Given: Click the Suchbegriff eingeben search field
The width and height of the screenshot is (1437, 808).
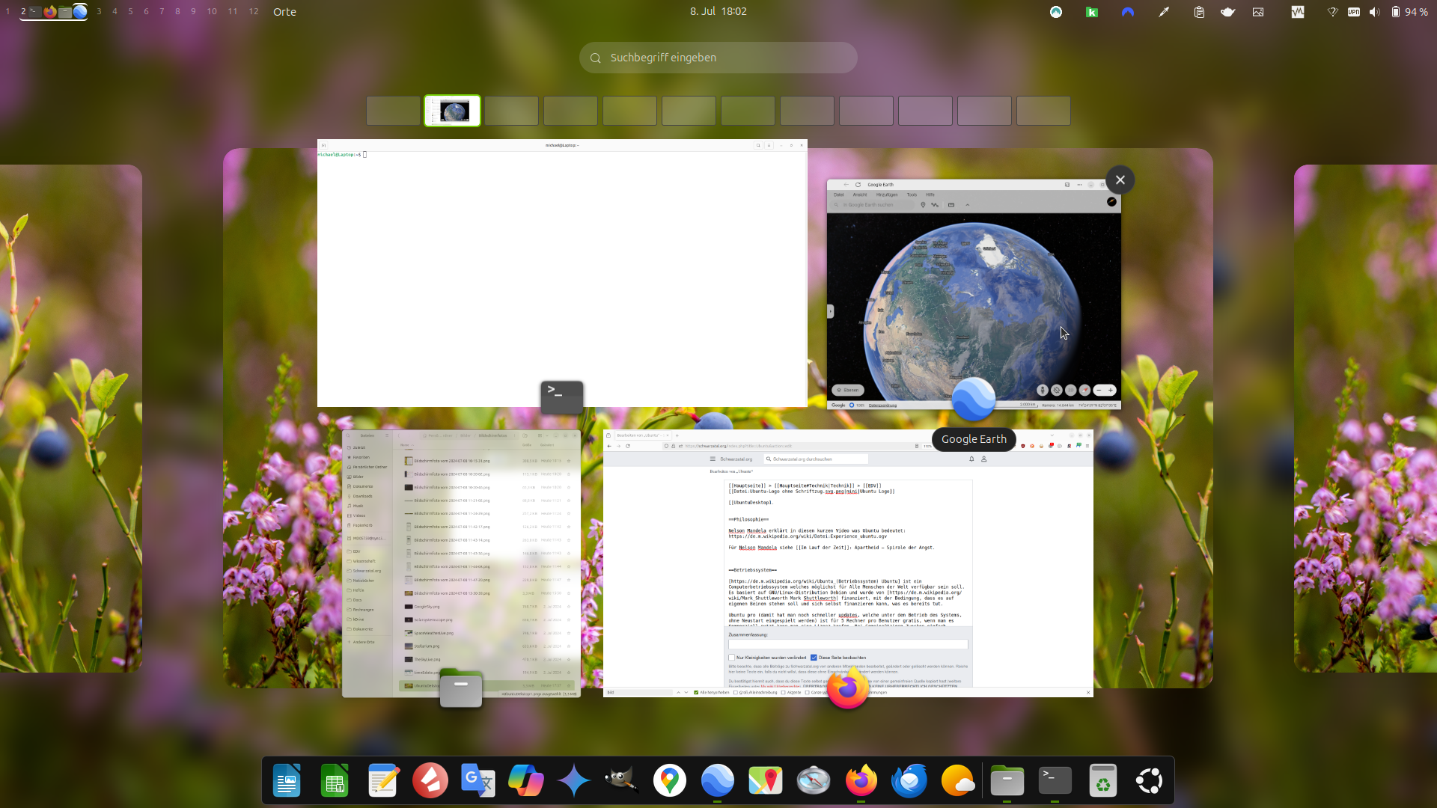Looking at the screenshot, I should click(718, 58).
